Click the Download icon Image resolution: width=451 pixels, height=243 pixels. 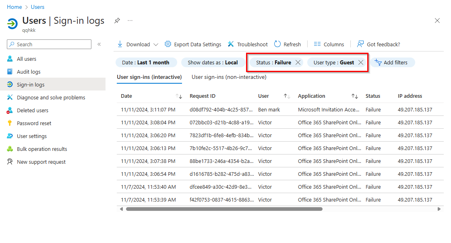(120, 44)
